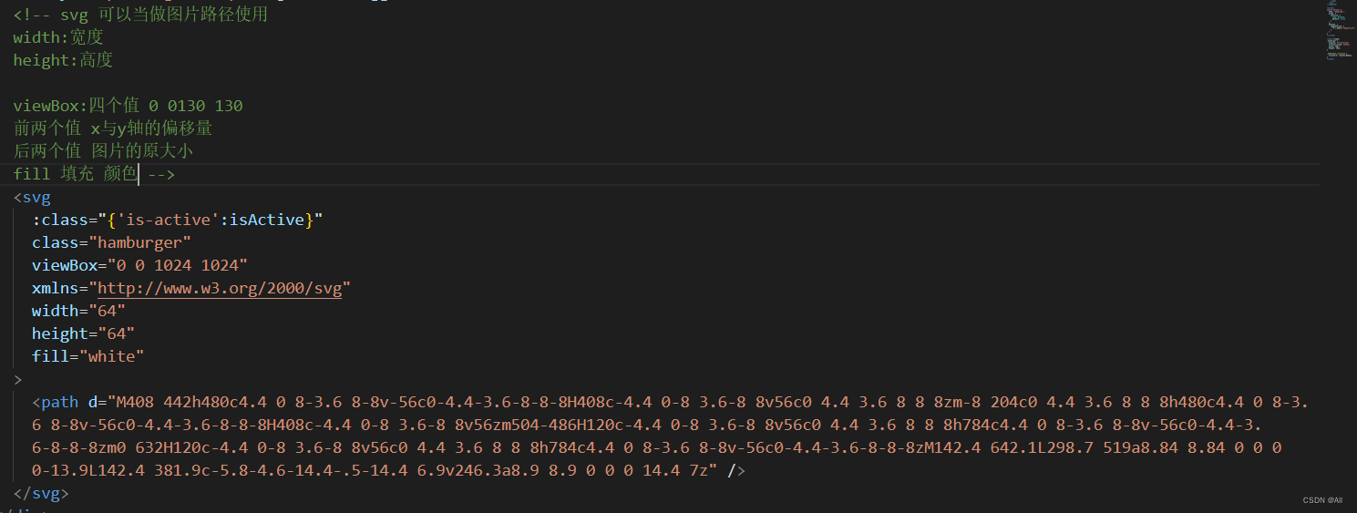Click the "前两个值 x与y轴的偏移量" comment
Screen dimensions: 1357x513
[x=113, y=128]
